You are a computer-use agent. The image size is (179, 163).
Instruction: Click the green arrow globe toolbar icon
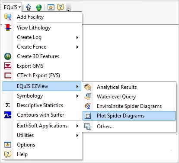tap(39, 7)
